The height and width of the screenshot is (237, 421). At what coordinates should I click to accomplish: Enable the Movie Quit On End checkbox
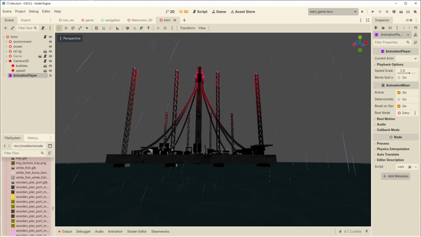399,78
